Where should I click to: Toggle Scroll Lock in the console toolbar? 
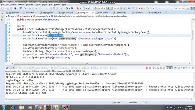pos(161,68)
